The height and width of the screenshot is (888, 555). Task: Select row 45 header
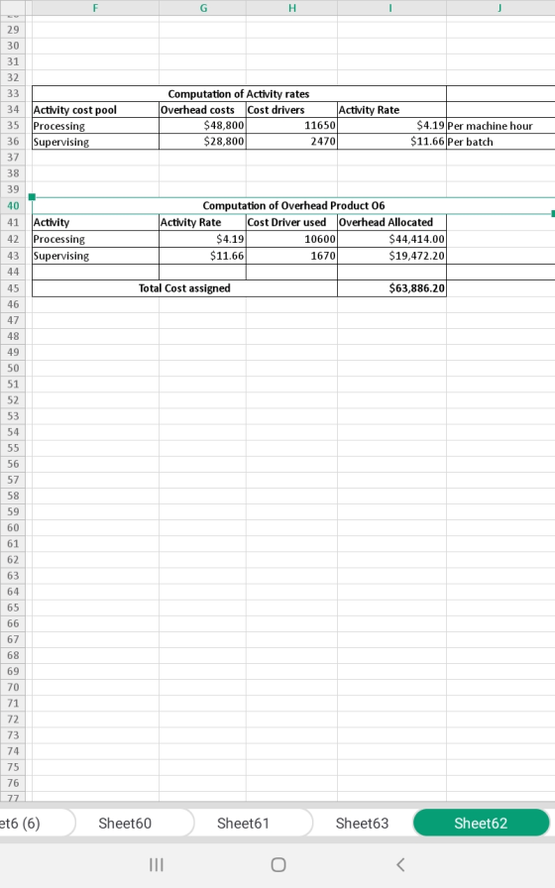click(x=13, y=288)
